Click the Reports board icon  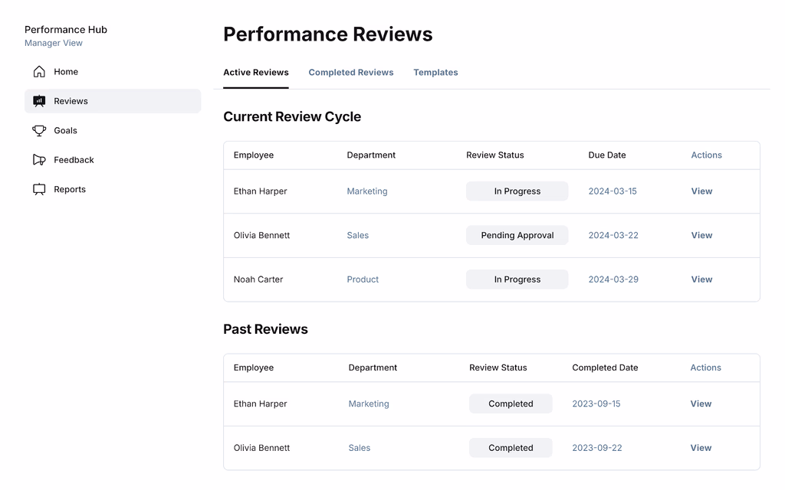pos(39,190)
